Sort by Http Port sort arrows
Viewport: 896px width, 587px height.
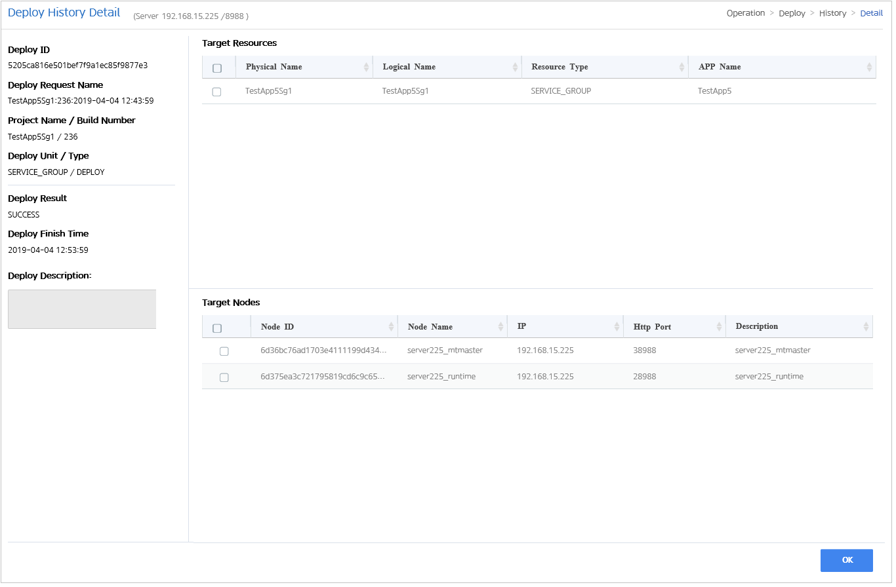[719, 326]
